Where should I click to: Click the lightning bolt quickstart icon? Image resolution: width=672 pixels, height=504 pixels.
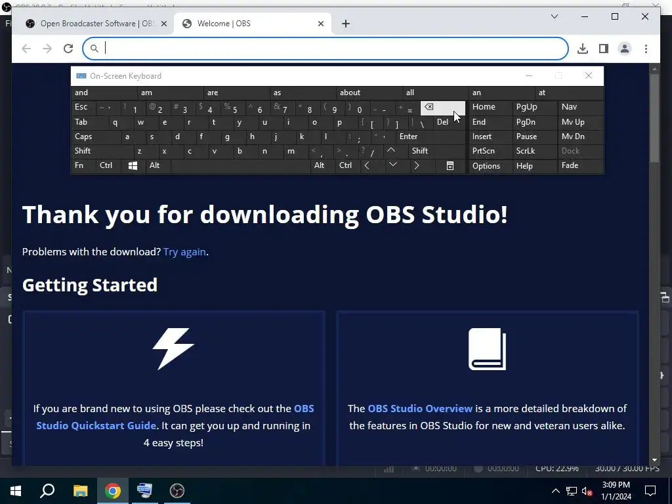tap(173, 349)
